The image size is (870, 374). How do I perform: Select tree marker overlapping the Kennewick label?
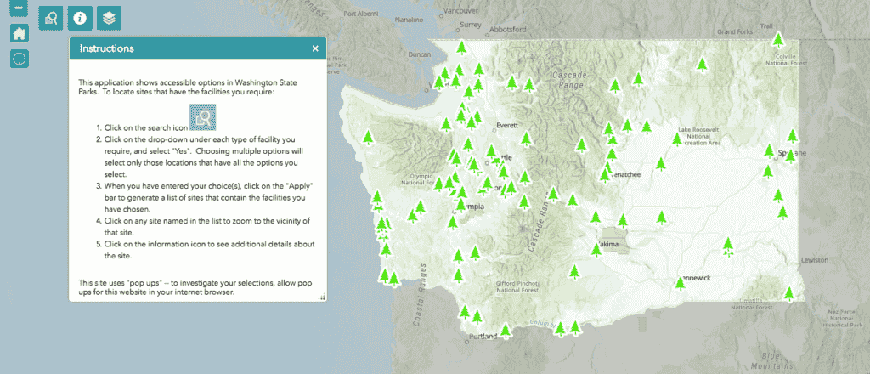coord(681,284)
